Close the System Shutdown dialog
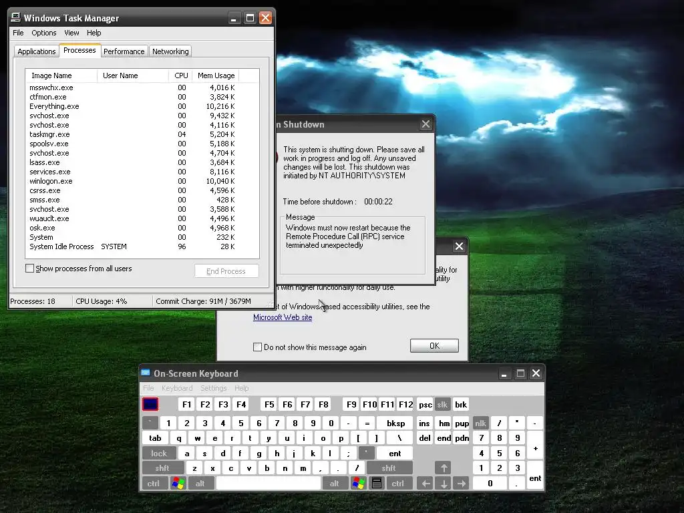 tap(425, 124)
